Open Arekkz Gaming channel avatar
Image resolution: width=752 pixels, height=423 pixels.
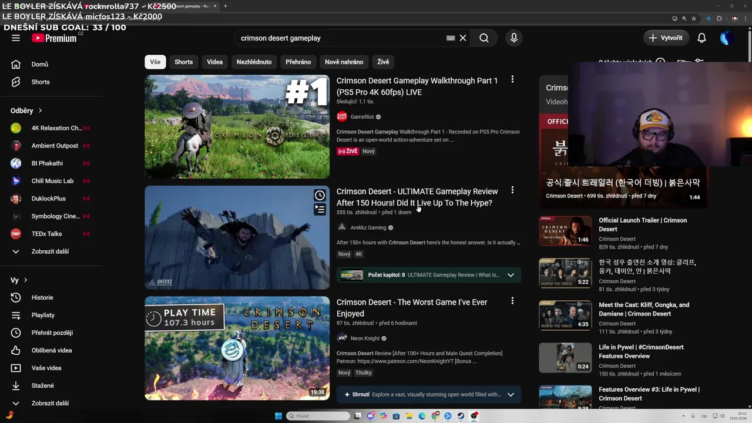pyautogui.click(x=342, y=227)
